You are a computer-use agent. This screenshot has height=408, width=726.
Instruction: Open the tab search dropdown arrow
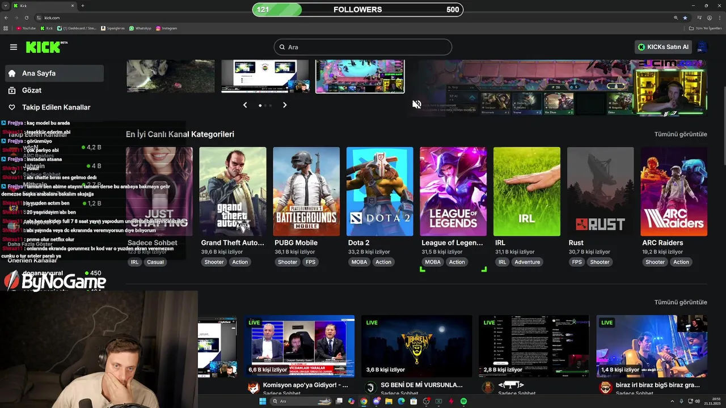point(6,6)
